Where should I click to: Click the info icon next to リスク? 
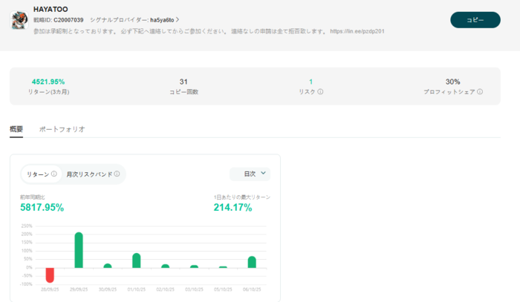tap(320, 93)
